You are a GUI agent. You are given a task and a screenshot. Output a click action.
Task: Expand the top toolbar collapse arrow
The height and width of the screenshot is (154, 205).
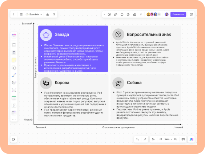pyautogui.click(x=104, y=15)
